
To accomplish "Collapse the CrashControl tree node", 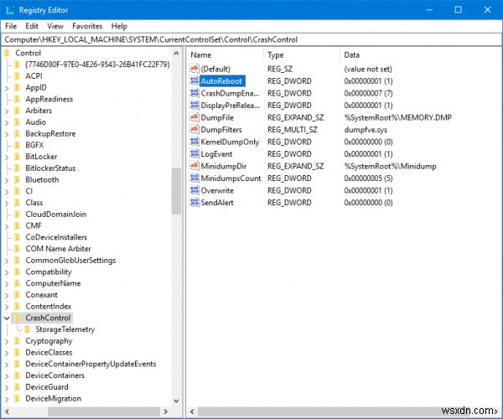I will (x=7, y=318).
